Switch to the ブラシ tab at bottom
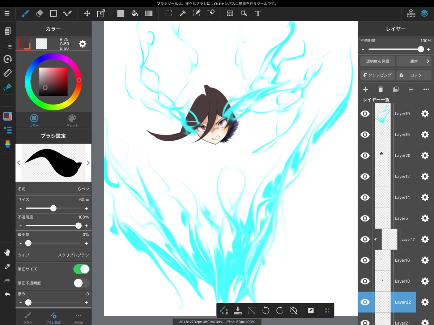 [x=28, y=317]
